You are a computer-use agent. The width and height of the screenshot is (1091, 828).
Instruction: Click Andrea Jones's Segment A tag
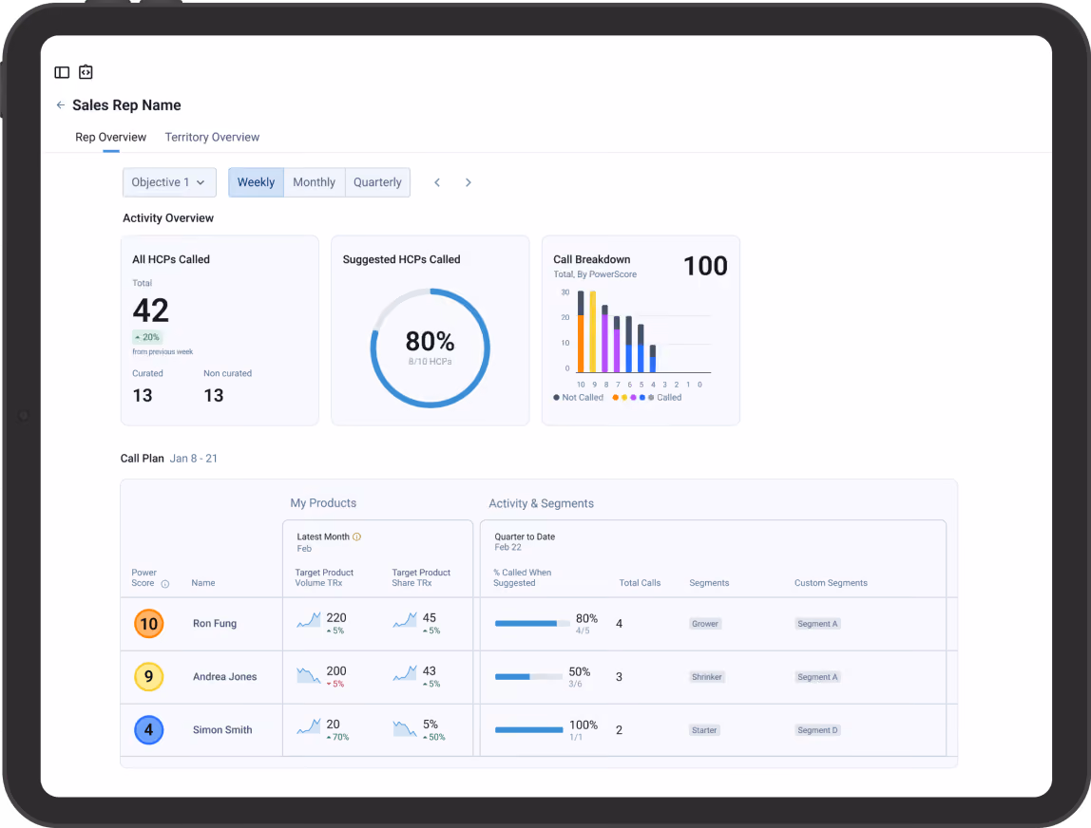pyautogui.click(x=817, y=676)
